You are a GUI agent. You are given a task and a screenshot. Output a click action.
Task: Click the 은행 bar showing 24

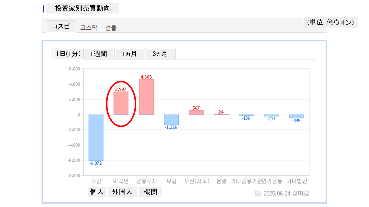(x=221, y=114)
